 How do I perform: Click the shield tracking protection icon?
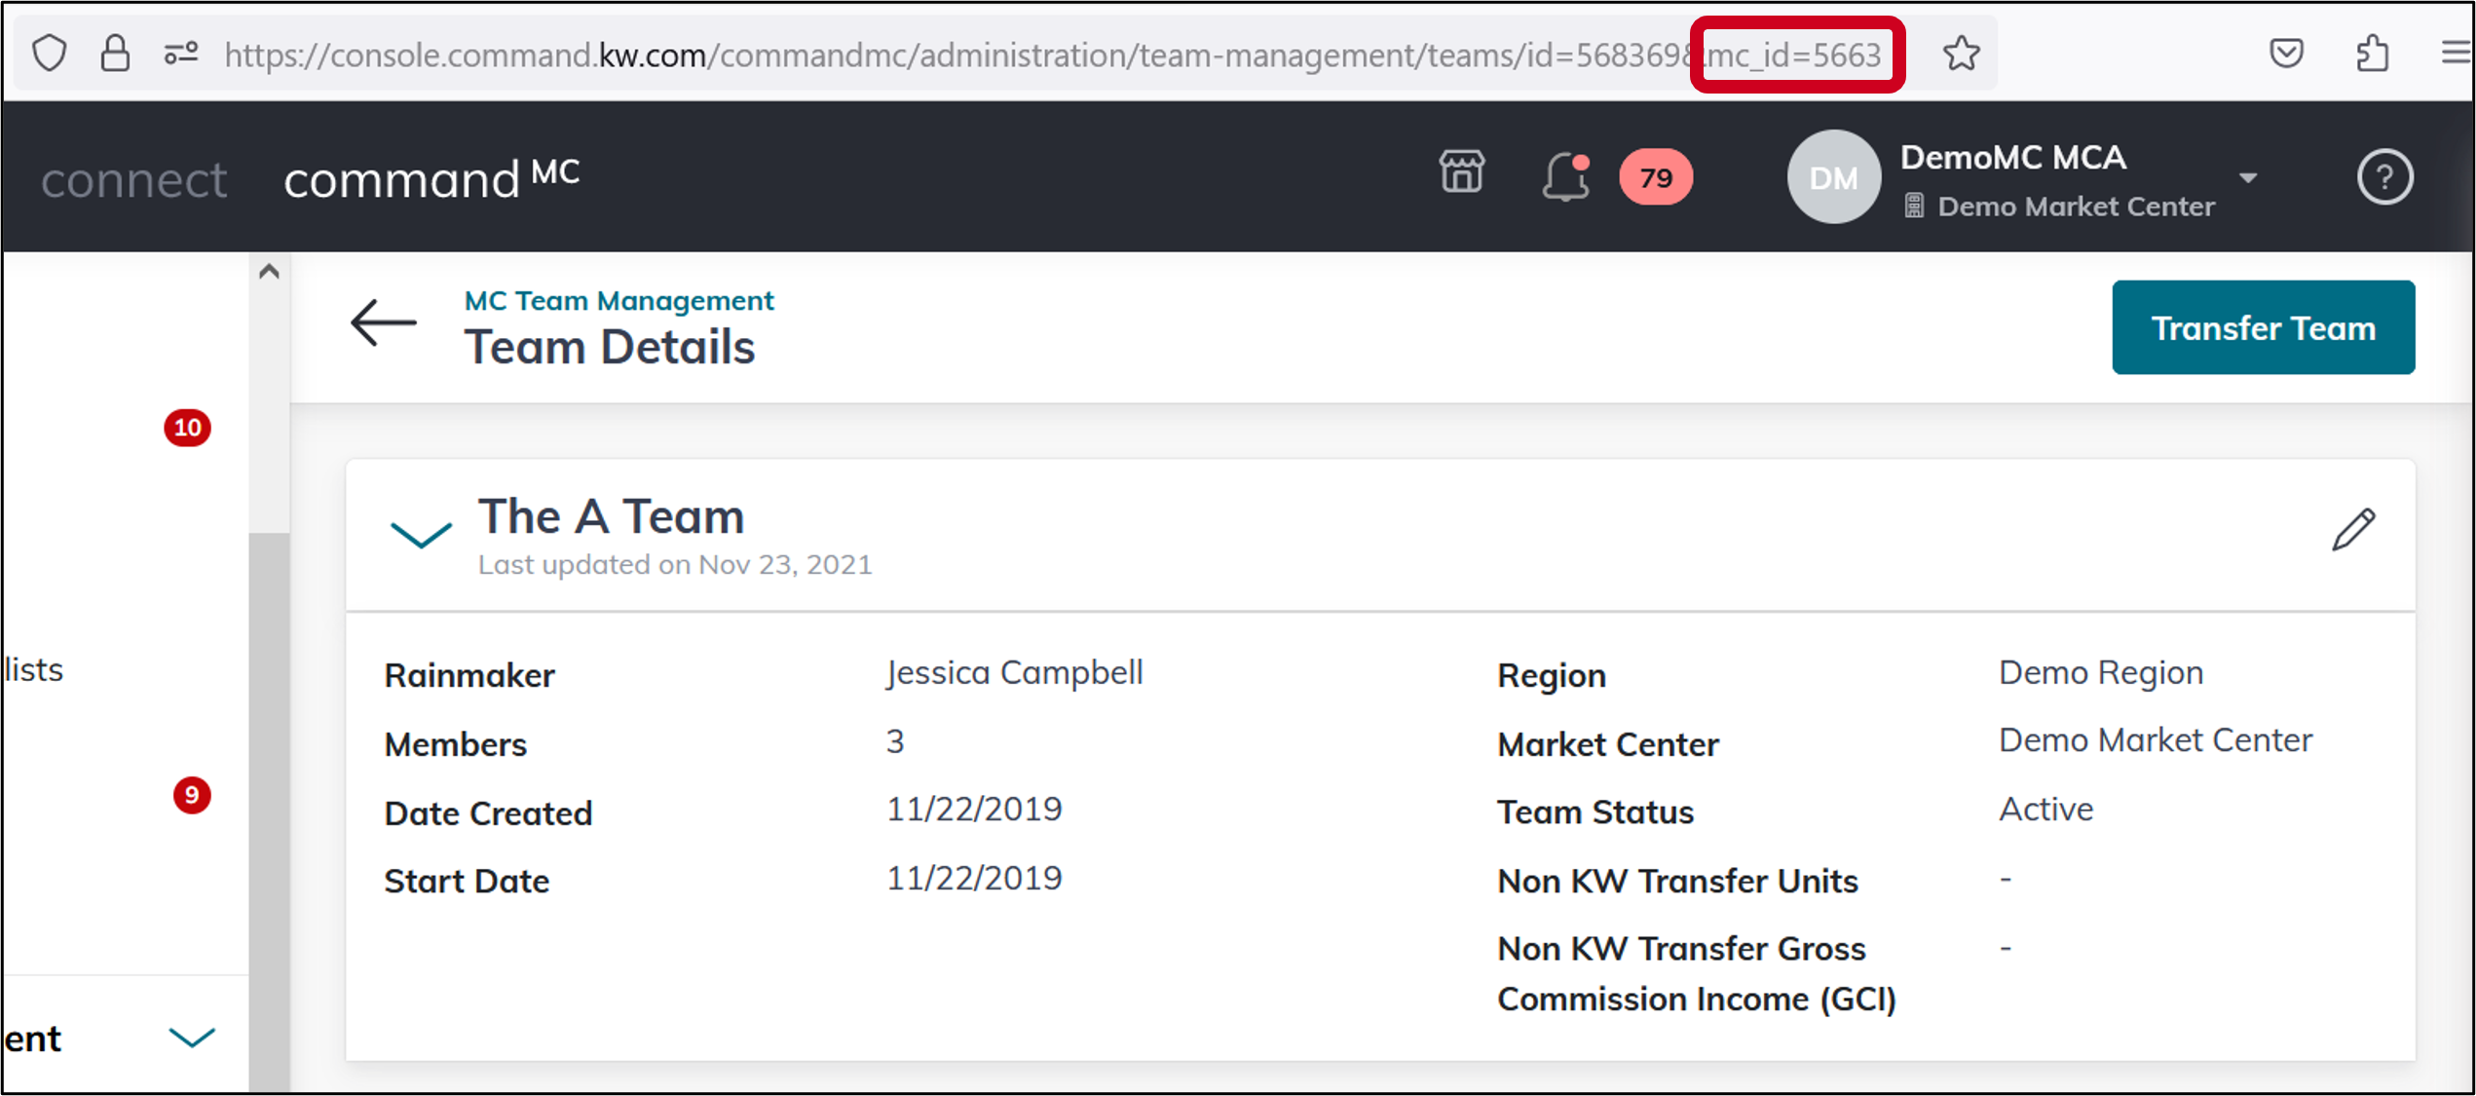51,53
